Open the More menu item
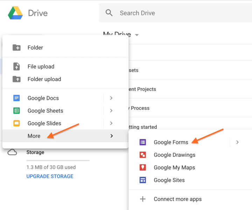The width and height of the screenshot is (252, 210). tap(65, 136)
